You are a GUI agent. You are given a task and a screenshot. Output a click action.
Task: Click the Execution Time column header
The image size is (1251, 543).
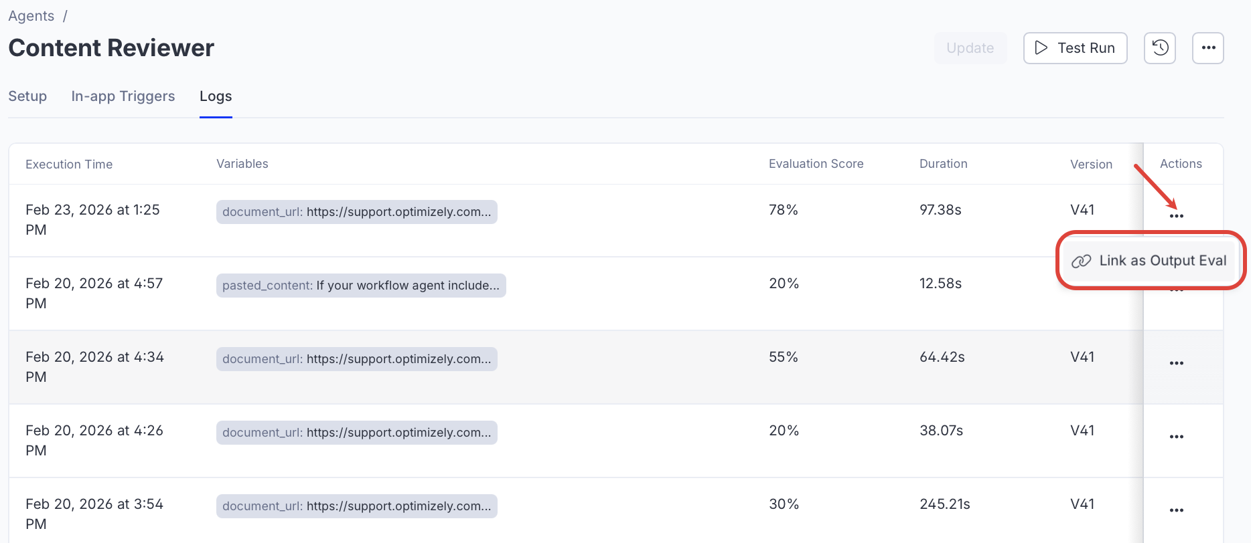[x=69, y=165]
